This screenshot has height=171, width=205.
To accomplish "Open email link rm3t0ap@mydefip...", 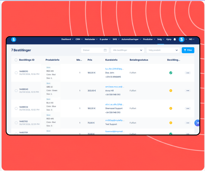I will tap(115, 120).
